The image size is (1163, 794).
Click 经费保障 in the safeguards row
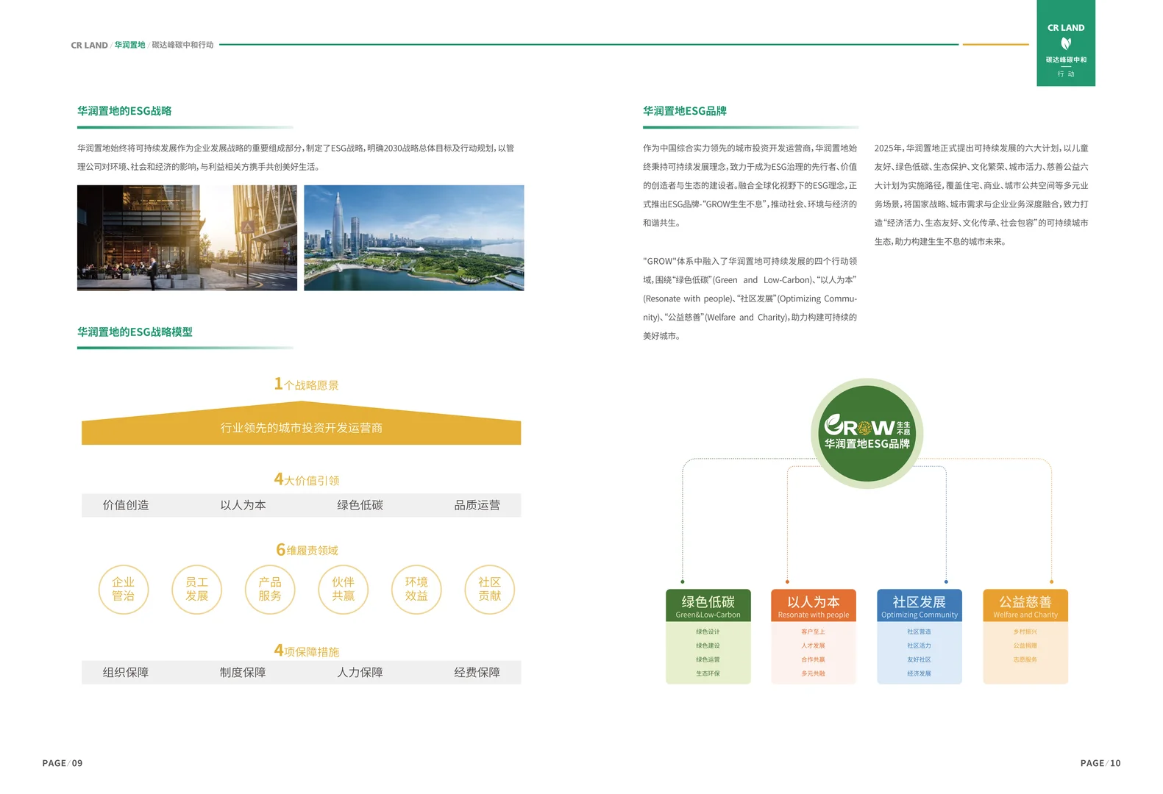(x=477, y=673)
